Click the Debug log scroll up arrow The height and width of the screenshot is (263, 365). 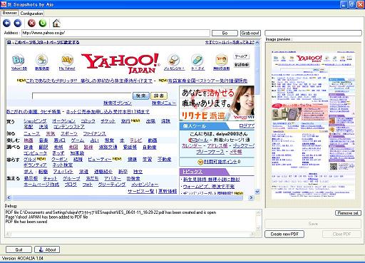[259, 213]
